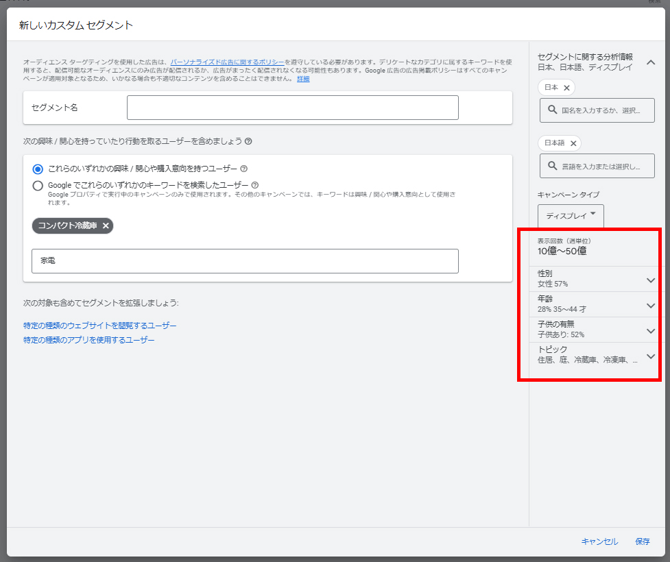Screen dimensions: 670x562
Task: Remove the 日本語 language chip
Action: 573,143
